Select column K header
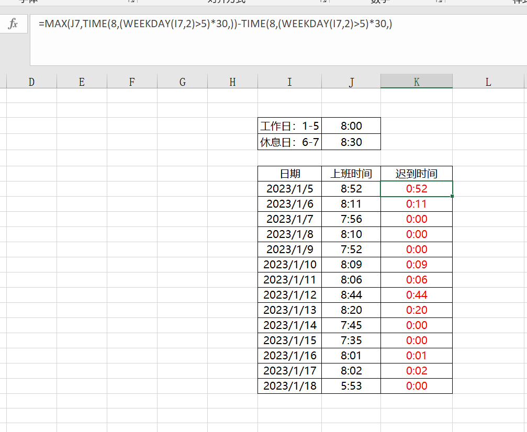Viewport: 527px width, 432px height. coord(417,82)
